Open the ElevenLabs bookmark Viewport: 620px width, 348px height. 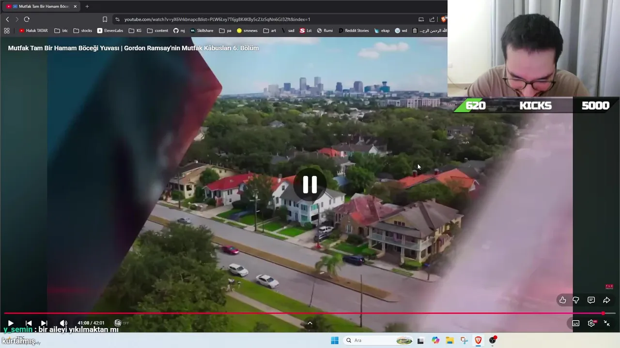[x=110, y=30]
